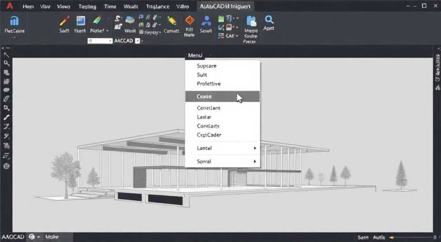Open the Hem ribbon tab
Viewport: 441px width, 242px height.
click(x=28, y=7)
